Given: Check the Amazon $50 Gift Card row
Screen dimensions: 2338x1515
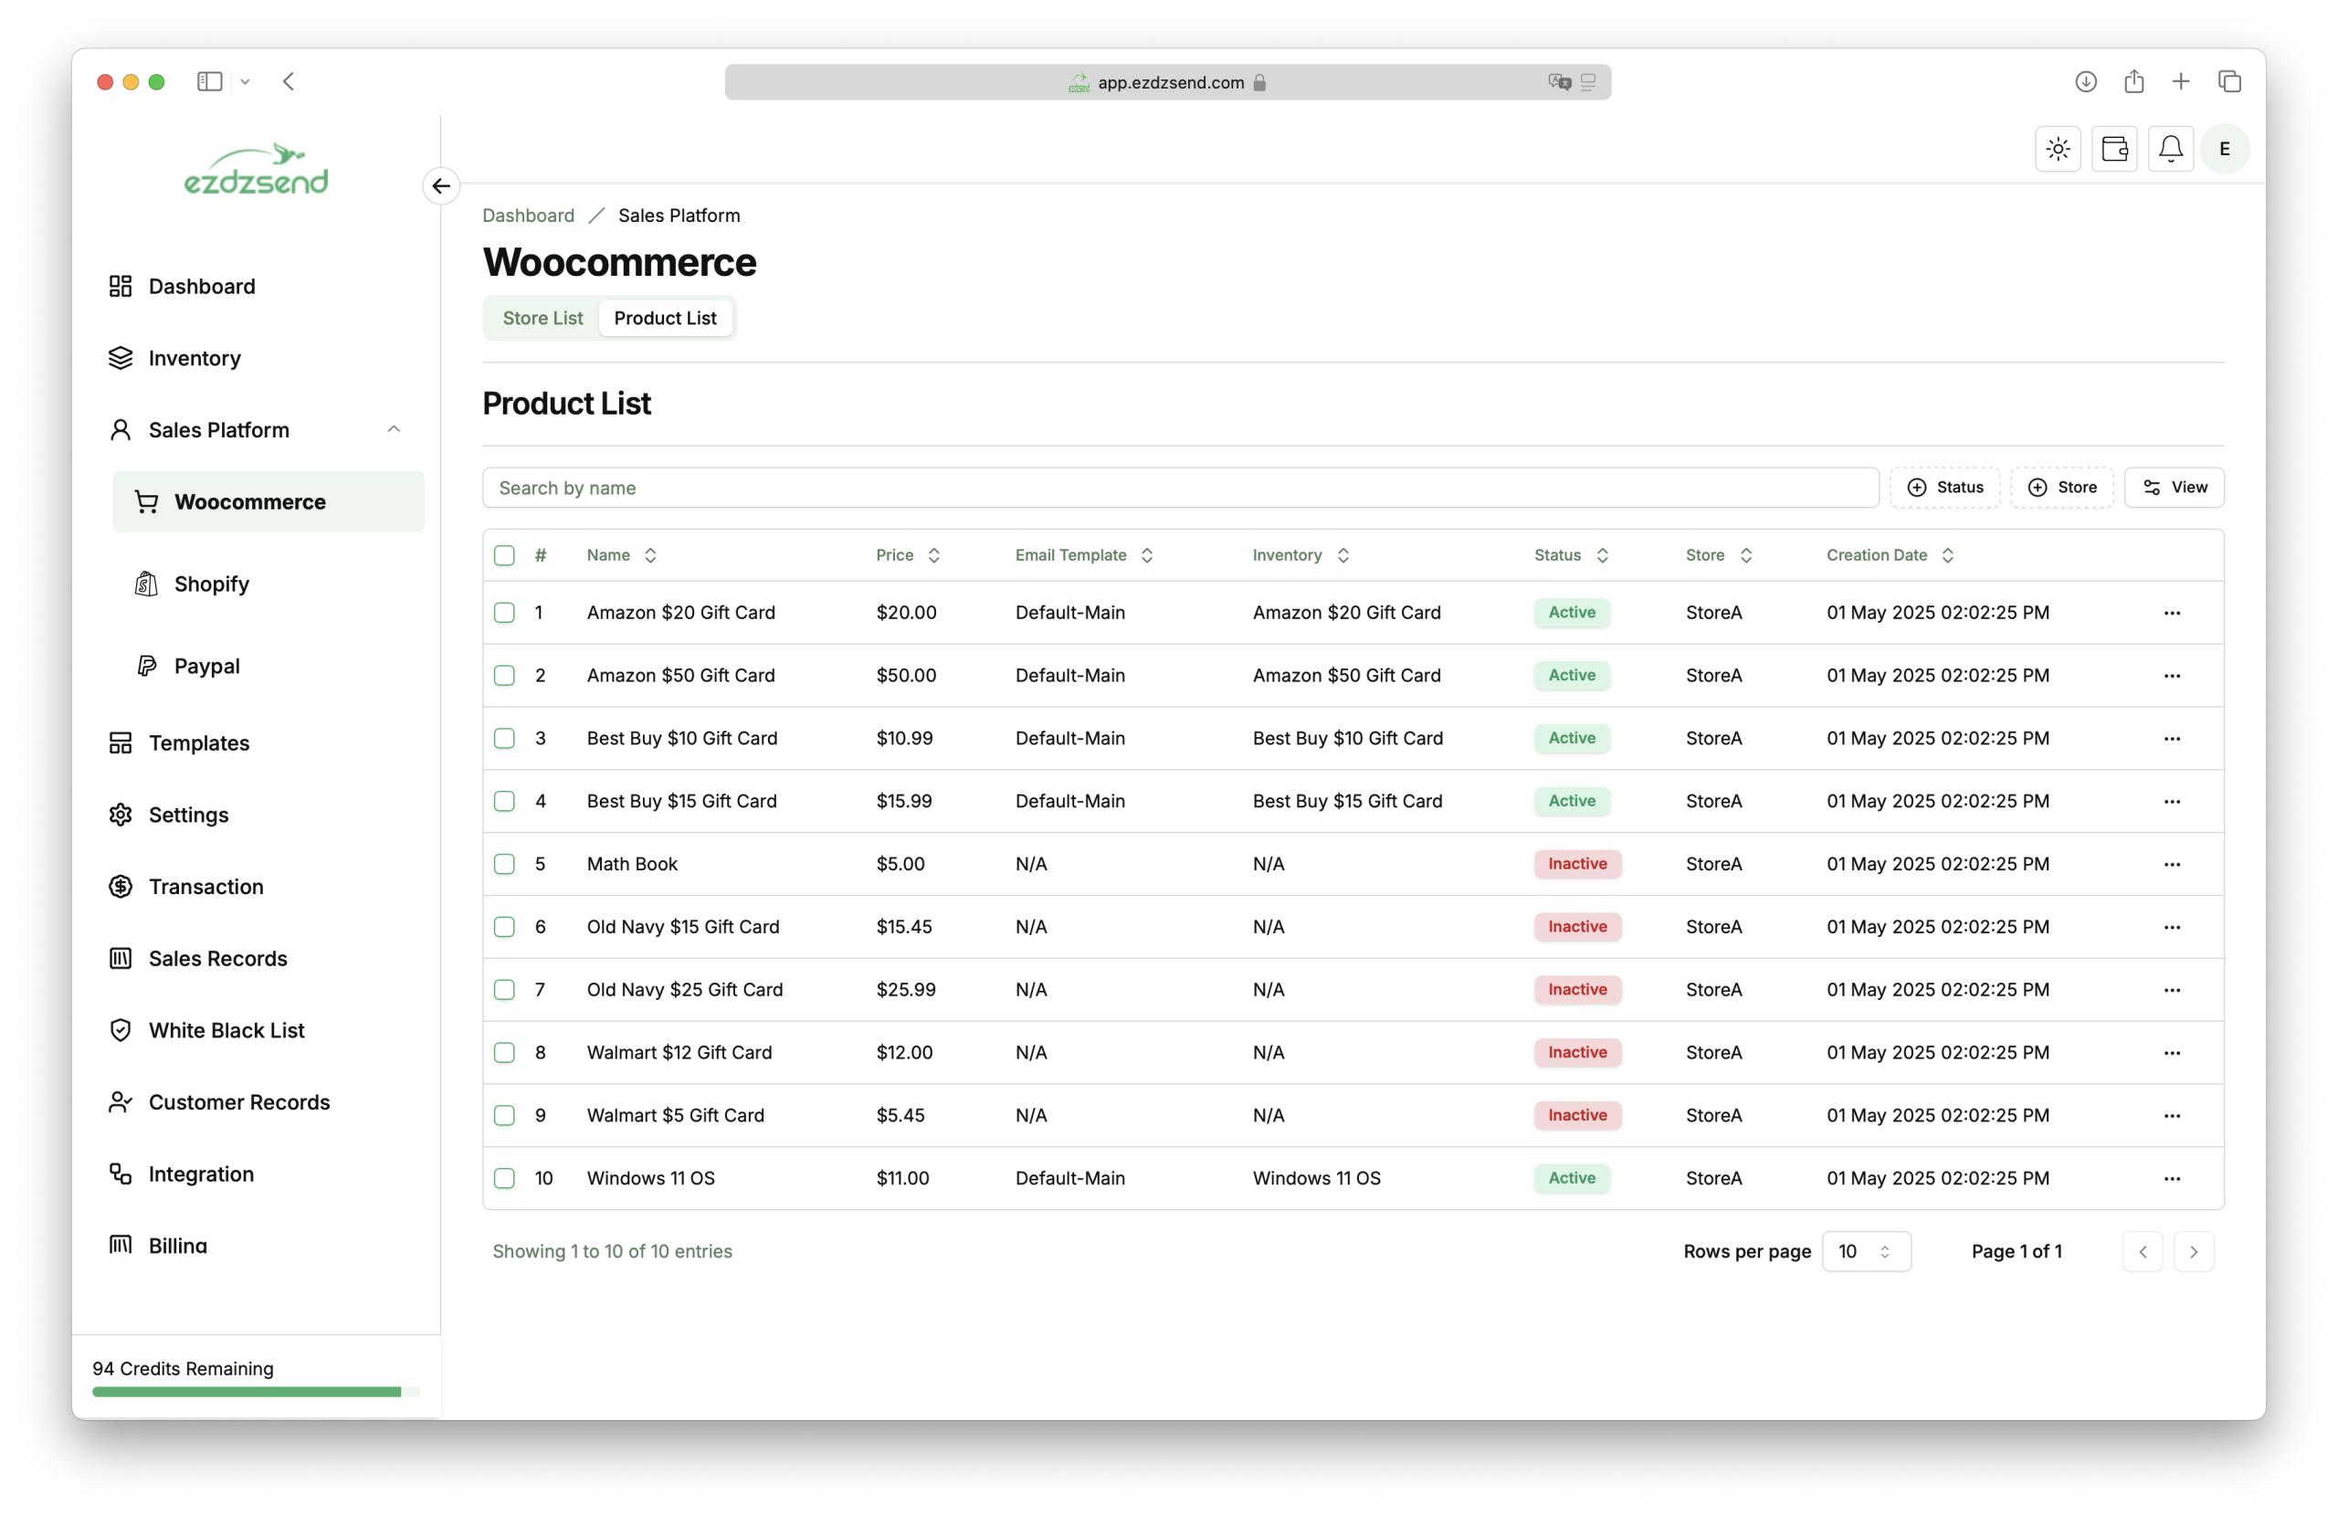Looking at the screenshot, I should click(x=504, y=676).
